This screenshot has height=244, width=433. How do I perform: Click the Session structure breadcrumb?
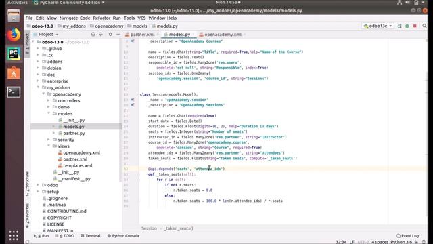pos(149,228)
